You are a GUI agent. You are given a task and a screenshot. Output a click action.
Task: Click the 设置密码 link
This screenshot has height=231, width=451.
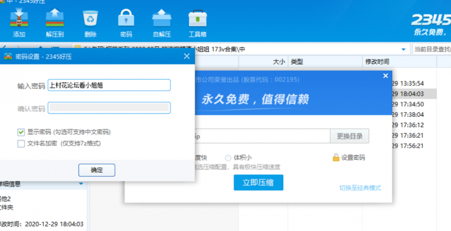353,158
